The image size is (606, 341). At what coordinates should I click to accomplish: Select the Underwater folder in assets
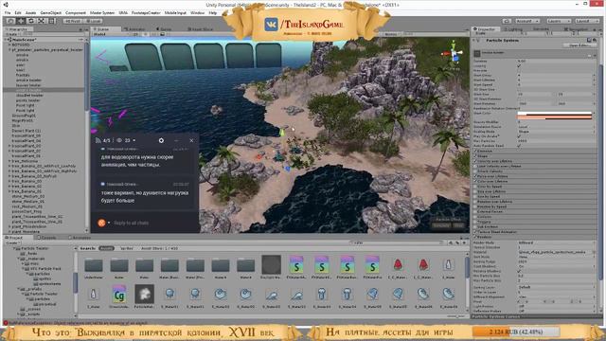point(94,266)
